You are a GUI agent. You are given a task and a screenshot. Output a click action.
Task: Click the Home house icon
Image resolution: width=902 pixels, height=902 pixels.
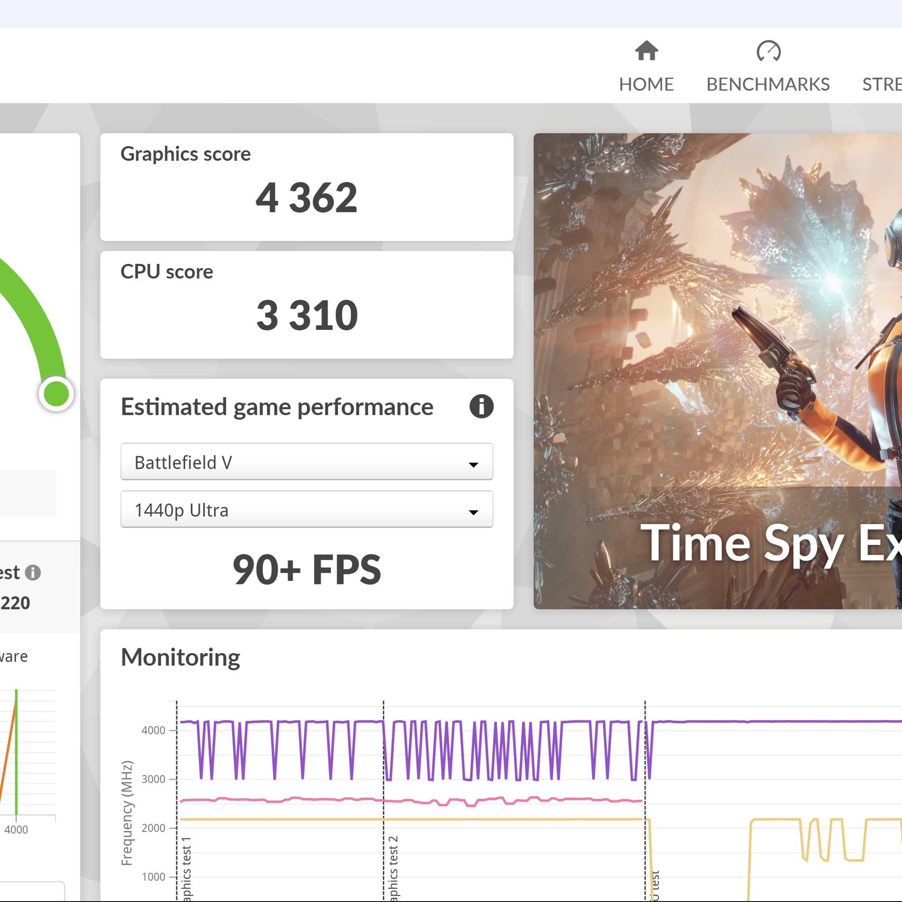point(646,50)
